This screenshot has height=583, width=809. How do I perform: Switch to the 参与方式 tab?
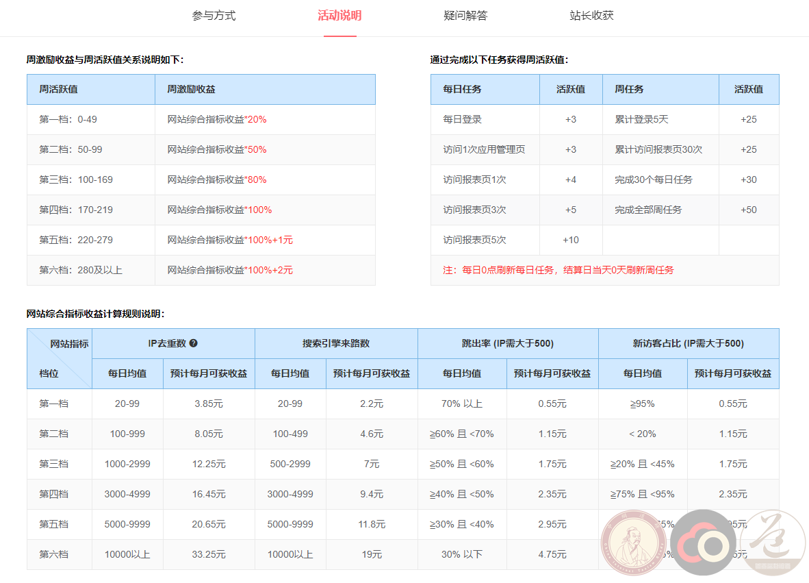point(214,16)
